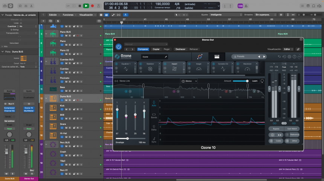The width and height of the screenshot is (324, 181).
Task: Open Ozone Master Assistant
Action: [x=200, y=57]
